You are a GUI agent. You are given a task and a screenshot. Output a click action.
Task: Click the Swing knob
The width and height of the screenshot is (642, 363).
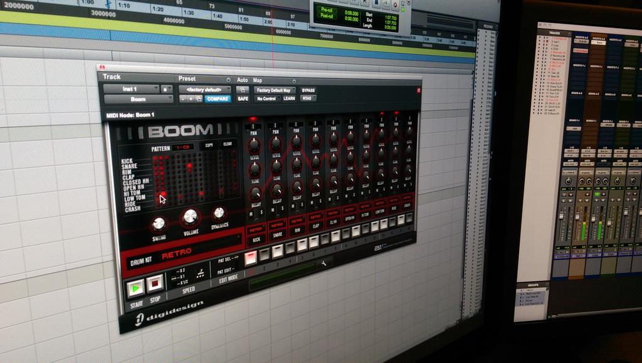(159, 224)
